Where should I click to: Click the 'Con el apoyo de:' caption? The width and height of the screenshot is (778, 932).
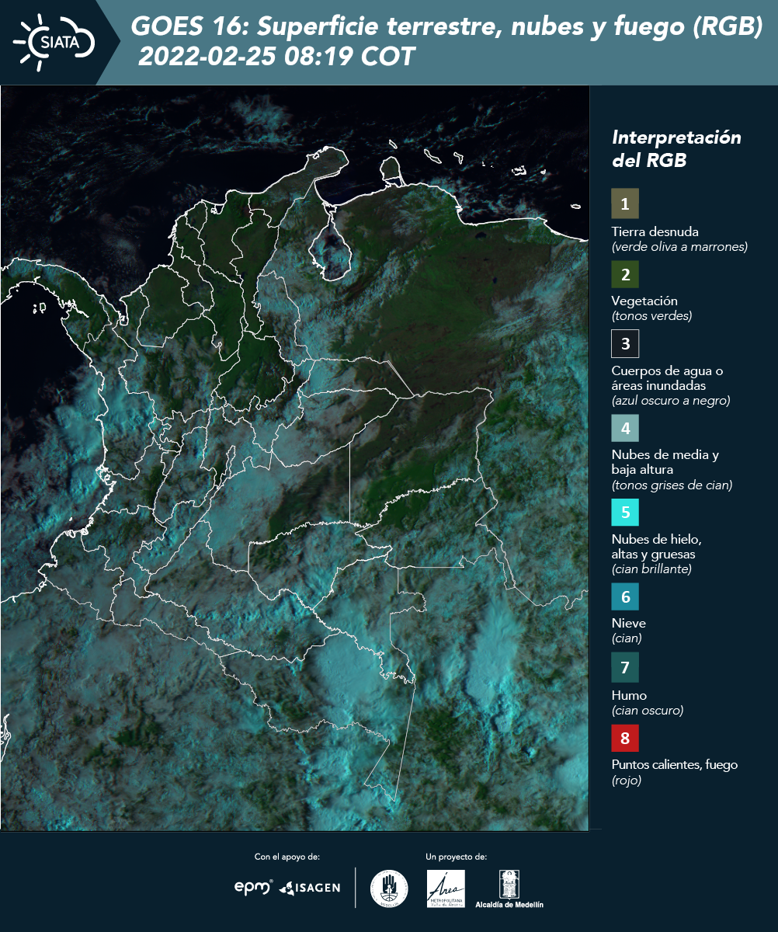287,857
